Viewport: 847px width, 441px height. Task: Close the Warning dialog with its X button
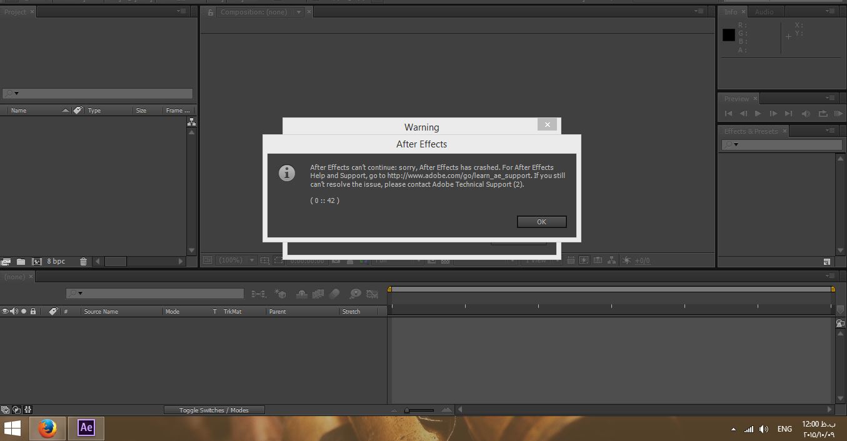(x=547, y=125)
